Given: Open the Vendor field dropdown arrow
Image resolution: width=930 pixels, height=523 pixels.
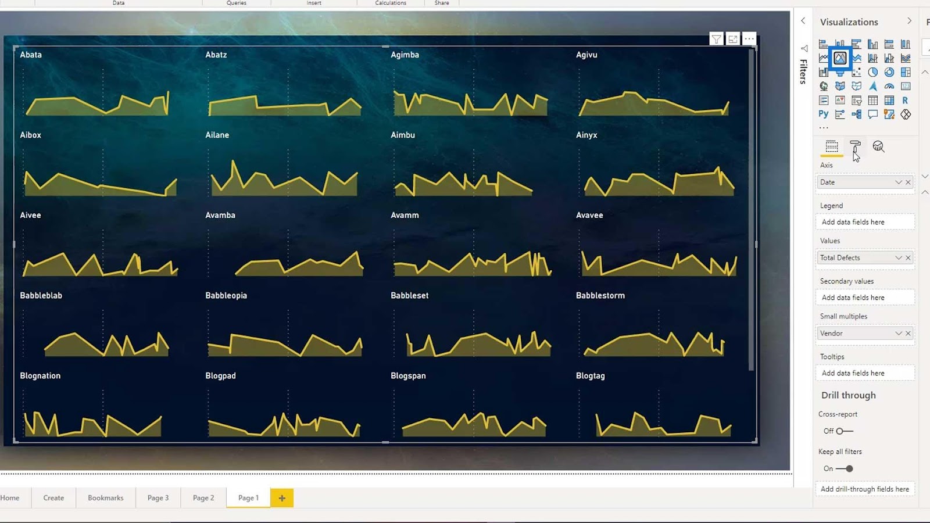Looking at the screenshot, I should pyautogui.click(x=899, y=334).
